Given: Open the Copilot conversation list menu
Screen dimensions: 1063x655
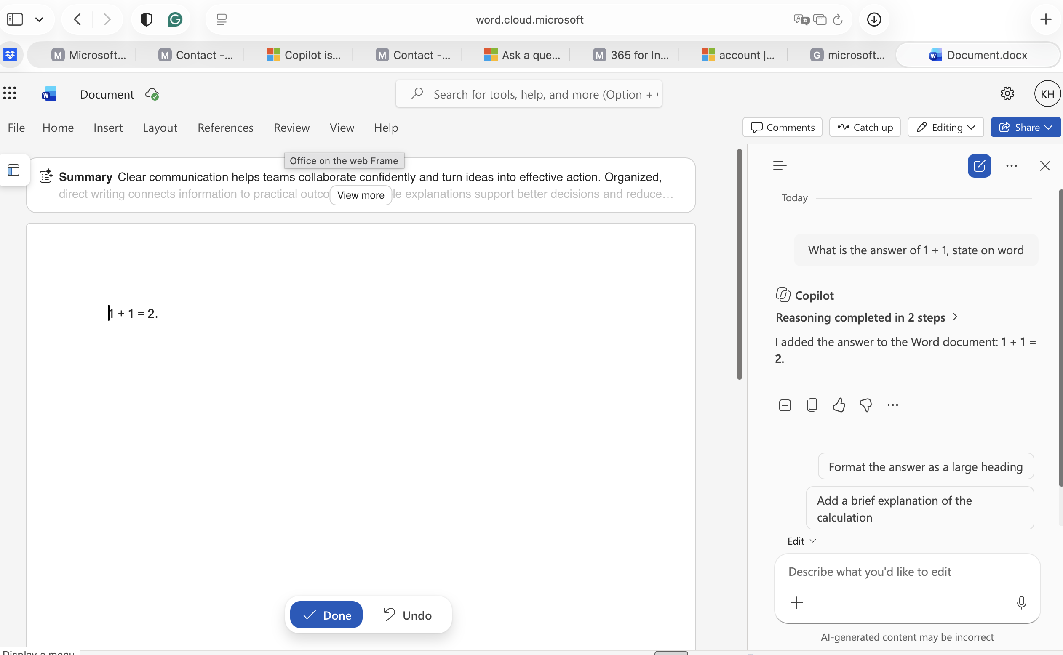Looking at the screenshot, I should [779, 165].
